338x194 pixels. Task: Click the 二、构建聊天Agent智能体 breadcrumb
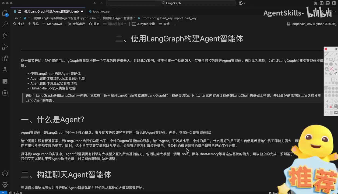pyautogui.click(x=112, y=18)
